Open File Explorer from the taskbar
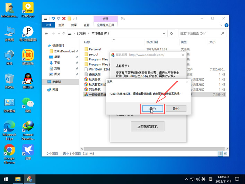The image size is (245, 184). coord(18,179)
